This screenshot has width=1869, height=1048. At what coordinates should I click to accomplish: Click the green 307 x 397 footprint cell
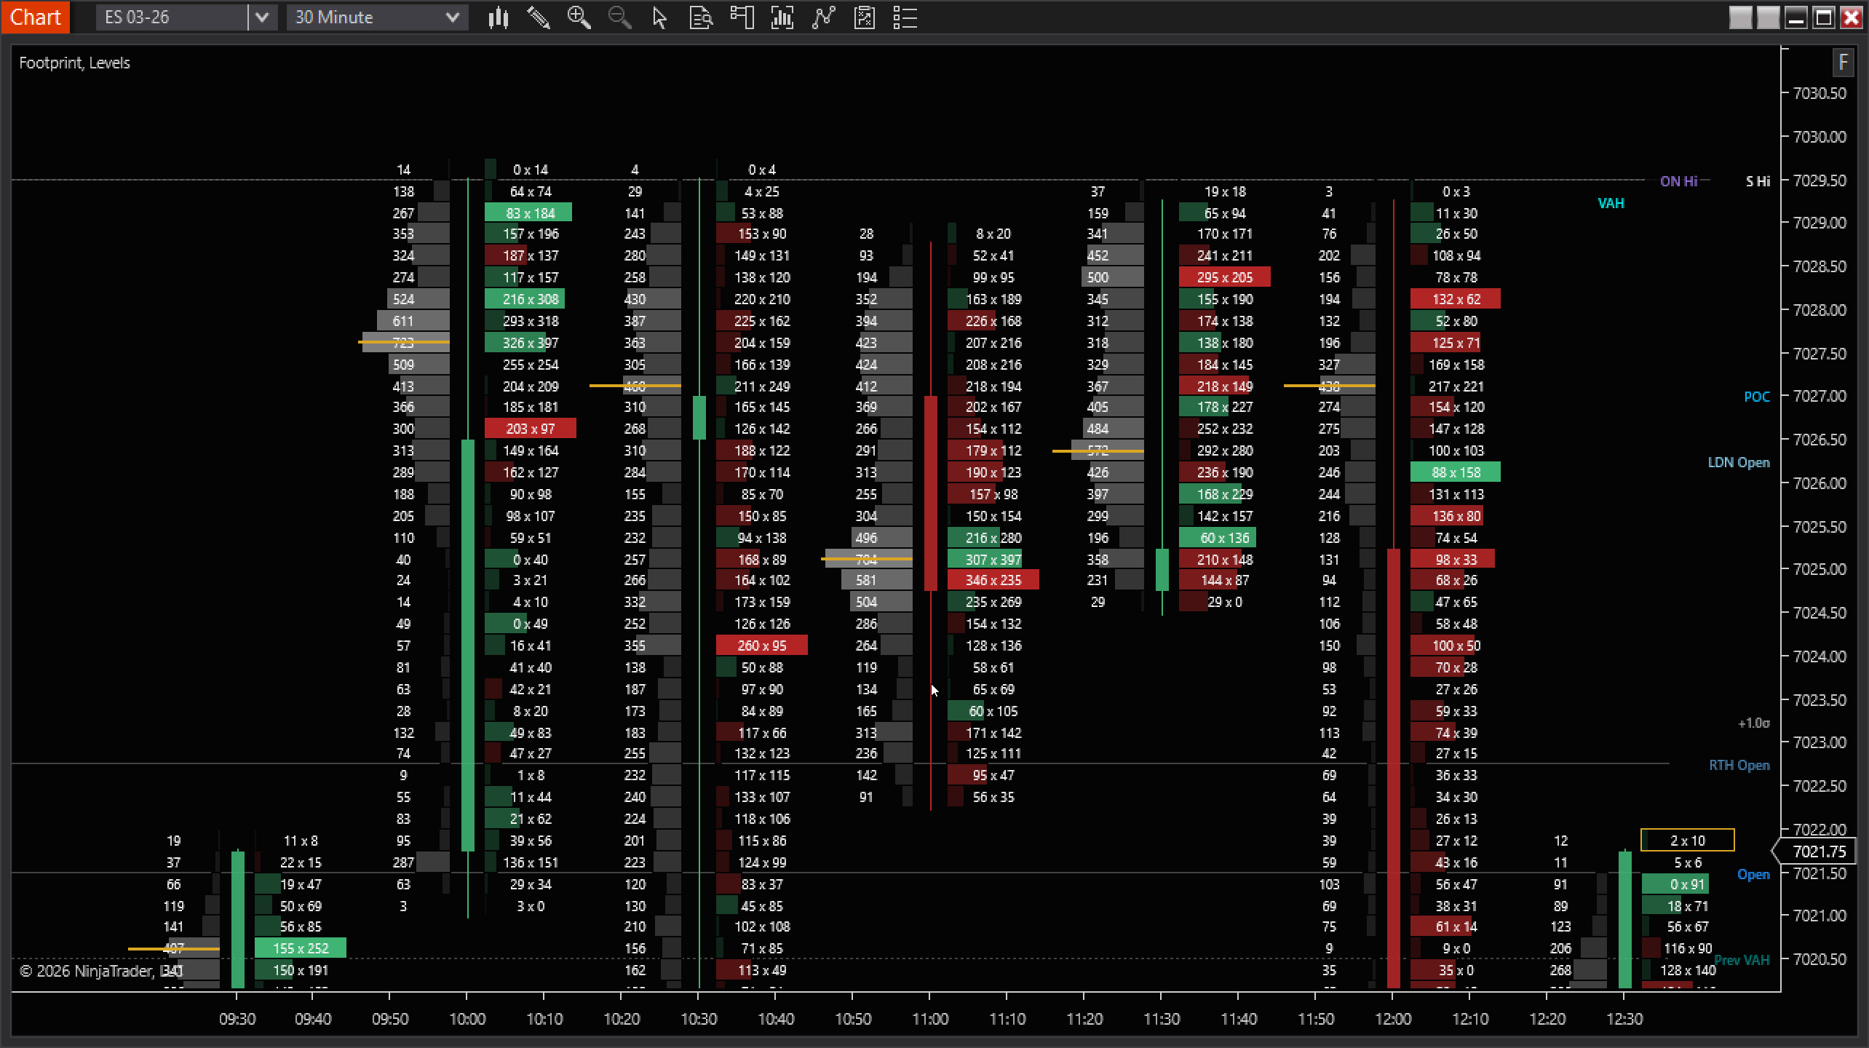coord(985,560)
